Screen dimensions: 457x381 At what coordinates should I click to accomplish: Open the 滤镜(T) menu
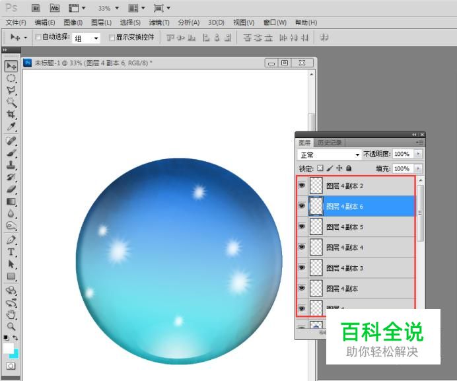click(159, 22)
